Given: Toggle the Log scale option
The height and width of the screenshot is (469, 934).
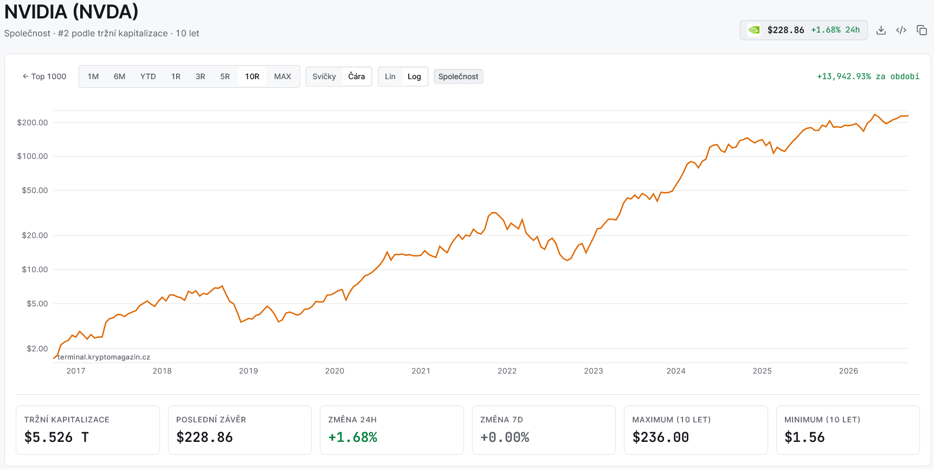Looking at the screenshot, I should point(414,76).
